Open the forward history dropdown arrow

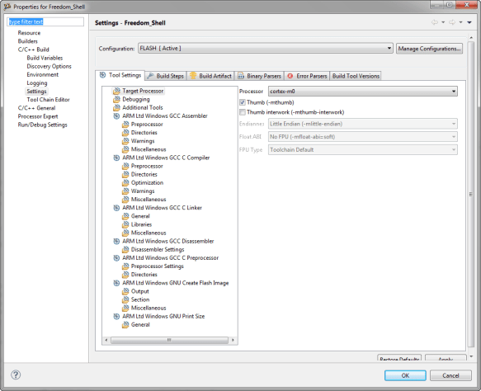point(460,22)
